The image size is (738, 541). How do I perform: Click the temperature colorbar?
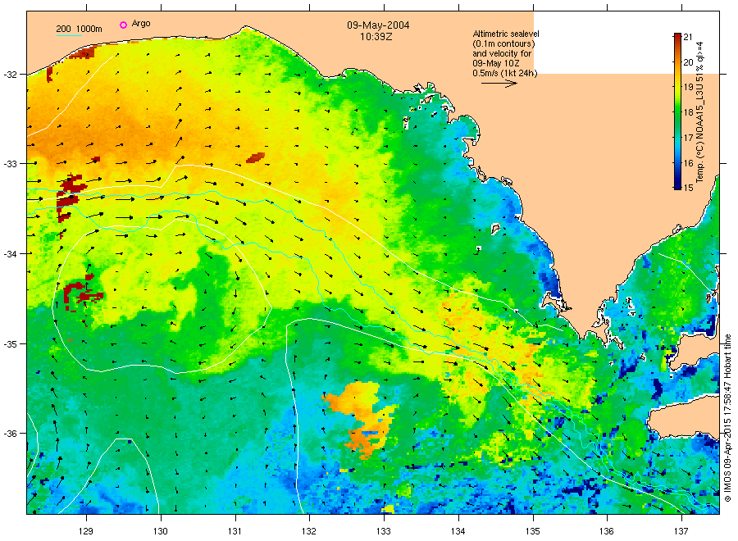click(677, 111)
